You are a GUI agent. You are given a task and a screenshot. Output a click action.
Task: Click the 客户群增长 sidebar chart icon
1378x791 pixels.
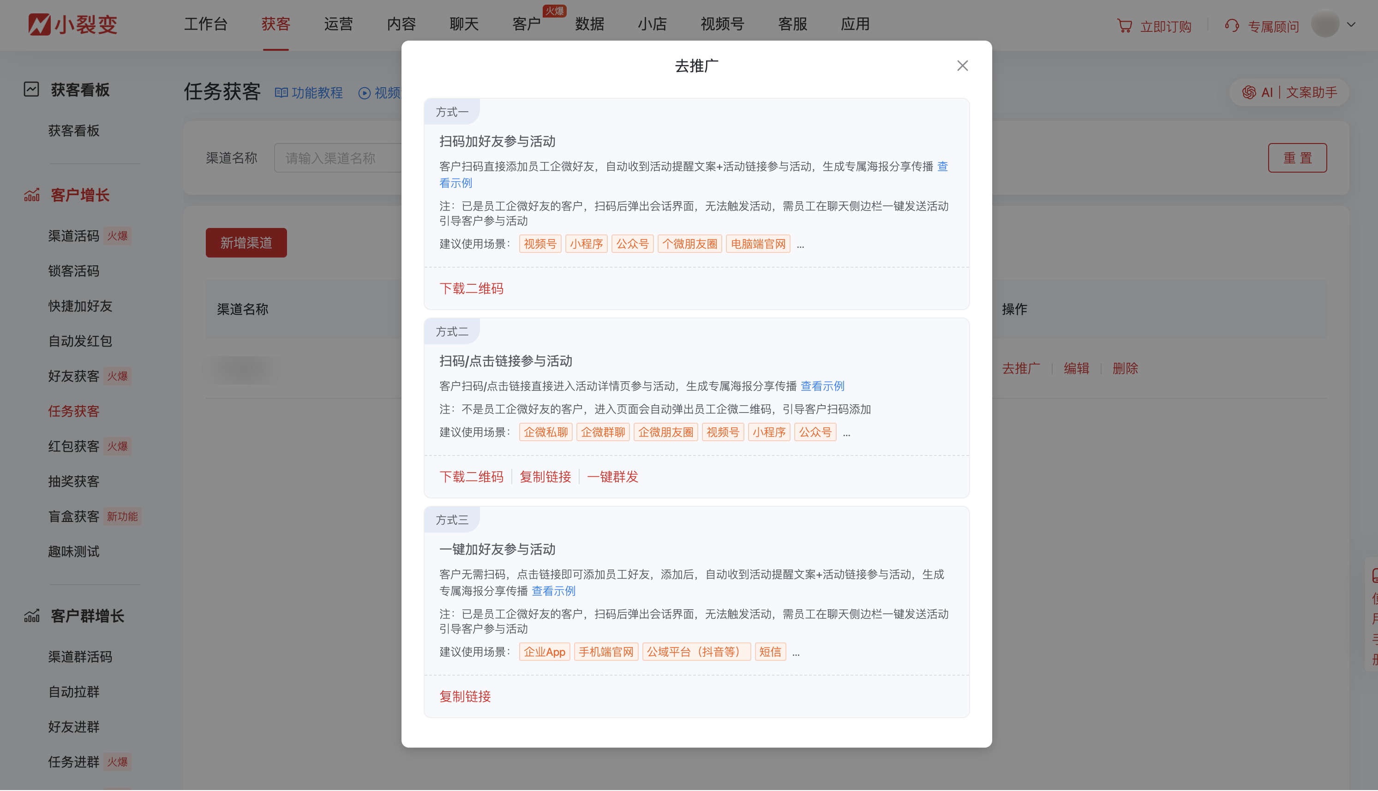click(31, 616)
